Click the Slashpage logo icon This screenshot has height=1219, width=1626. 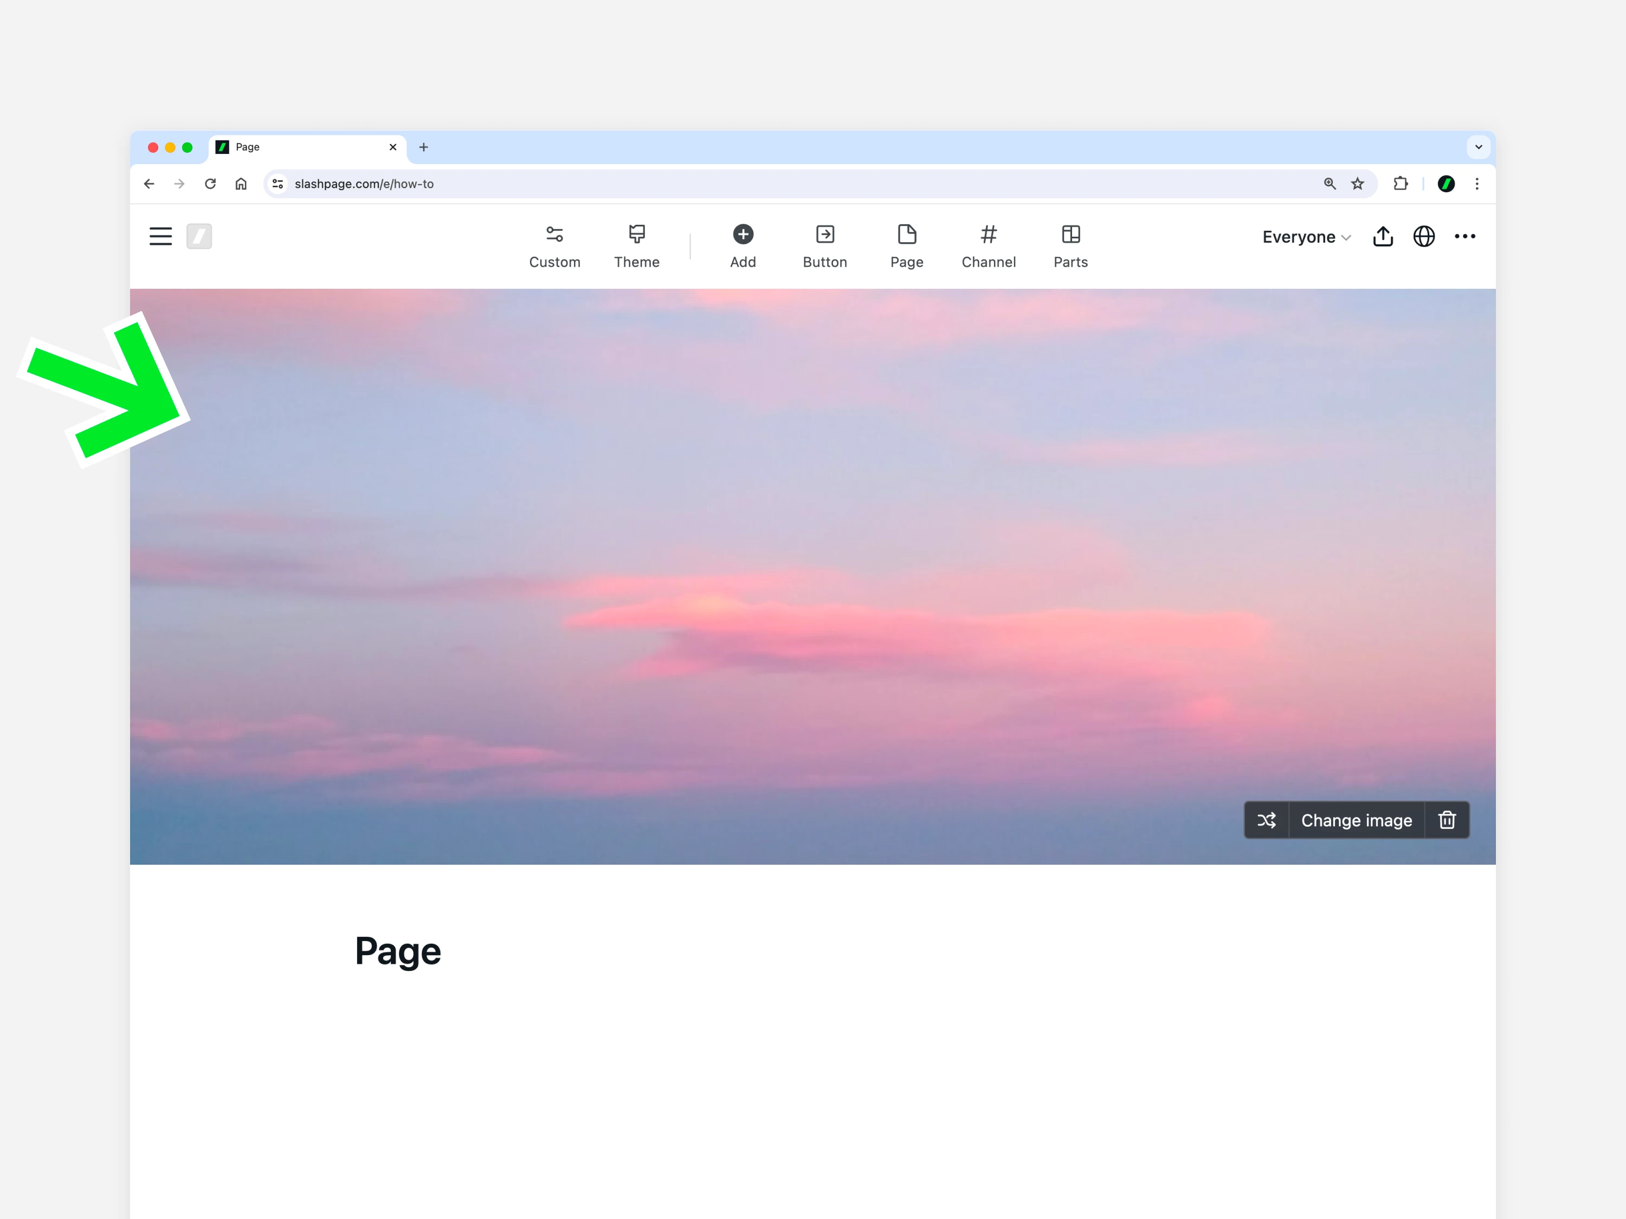click(199, 237)
